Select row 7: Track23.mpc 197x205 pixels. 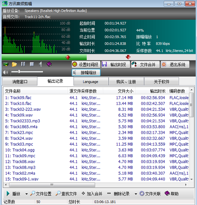coord(96,133)
